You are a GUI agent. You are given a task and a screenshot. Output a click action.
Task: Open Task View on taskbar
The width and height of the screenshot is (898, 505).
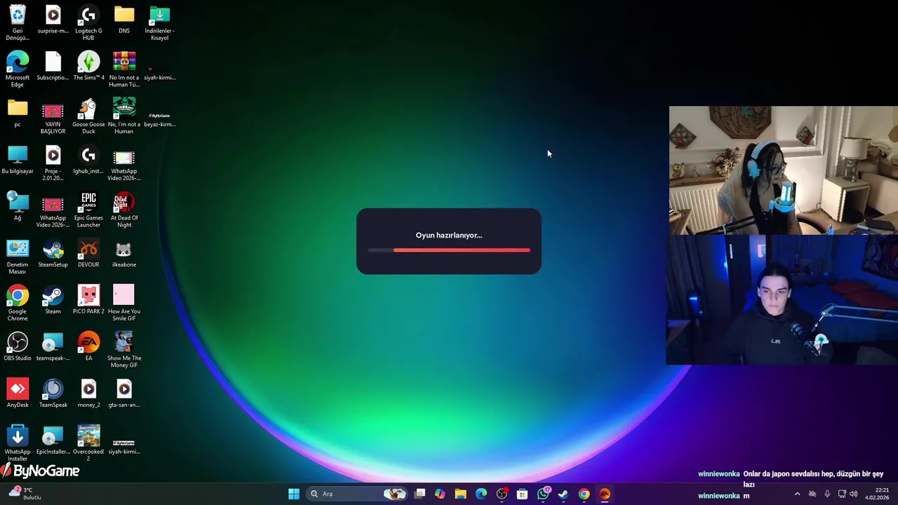click(420, 494)
